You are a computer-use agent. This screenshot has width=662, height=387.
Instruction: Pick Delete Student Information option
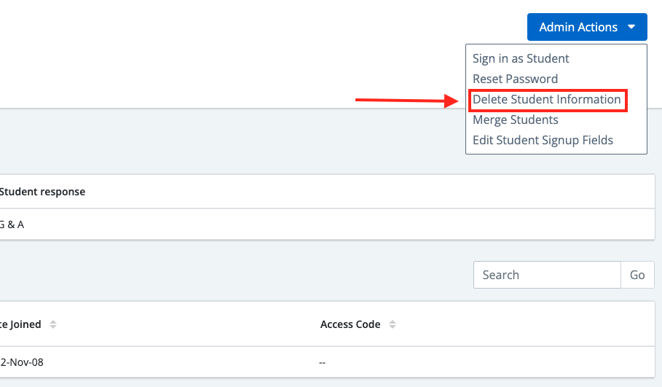pyautogui.click(x=546, y=99)
